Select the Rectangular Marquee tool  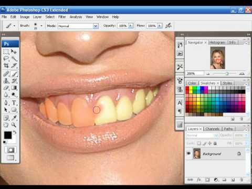point(6,51)
